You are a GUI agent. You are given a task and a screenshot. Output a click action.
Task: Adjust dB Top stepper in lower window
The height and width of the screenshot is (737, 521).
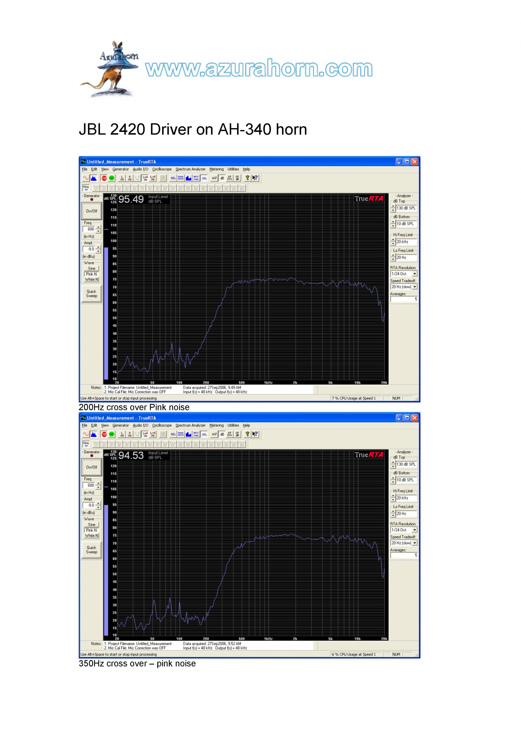393,465
